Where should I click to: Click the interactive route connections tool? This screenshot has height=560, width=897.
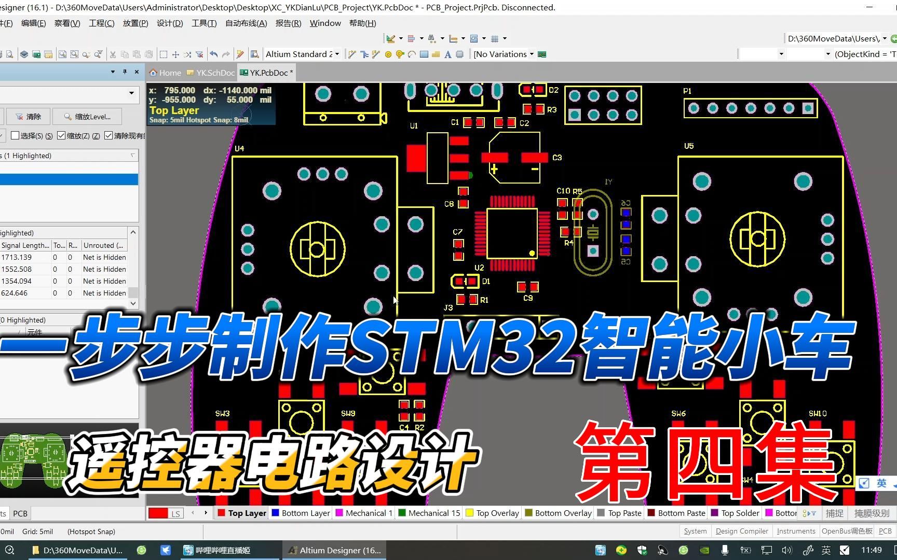tap(352, 54)
